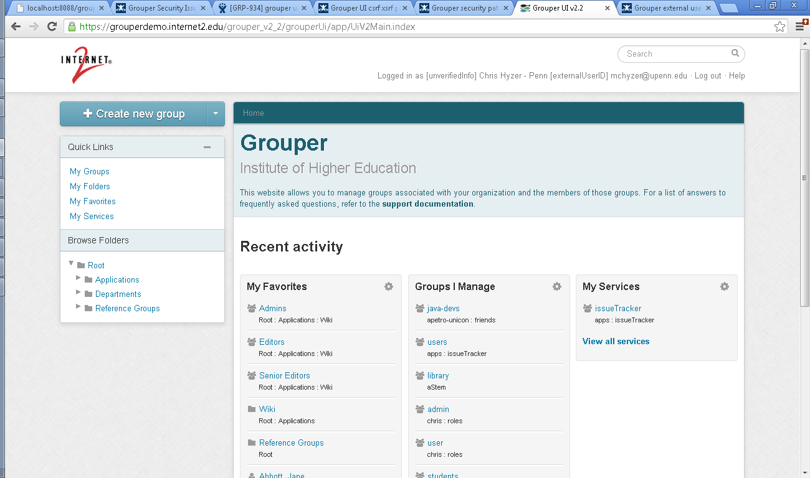Open the Root folder in tree
810x478 pixels.
pos(96,265)
